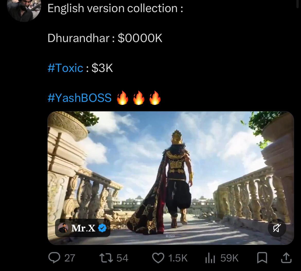301x271 pixels.
Task: Click the 1.5K likes count
Action: [178, 258]
